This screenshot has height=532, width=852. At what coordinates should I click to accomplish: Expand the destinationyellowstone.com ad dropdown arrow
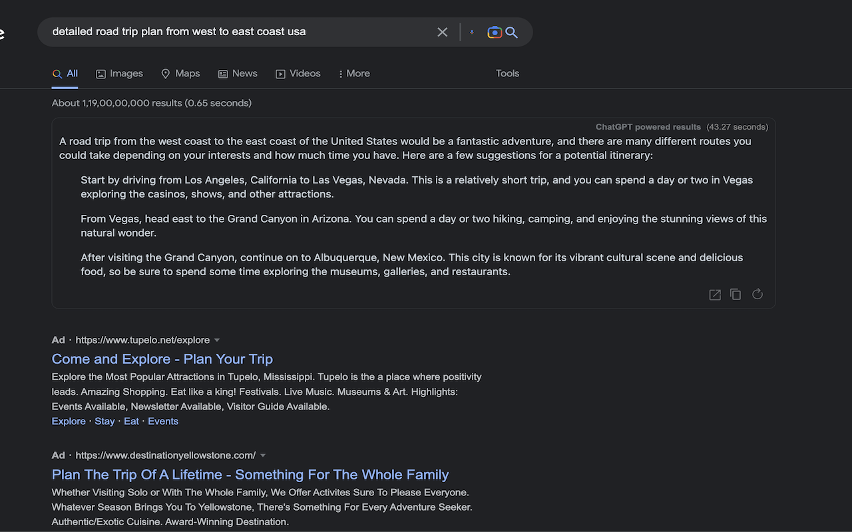pos(263,456)
